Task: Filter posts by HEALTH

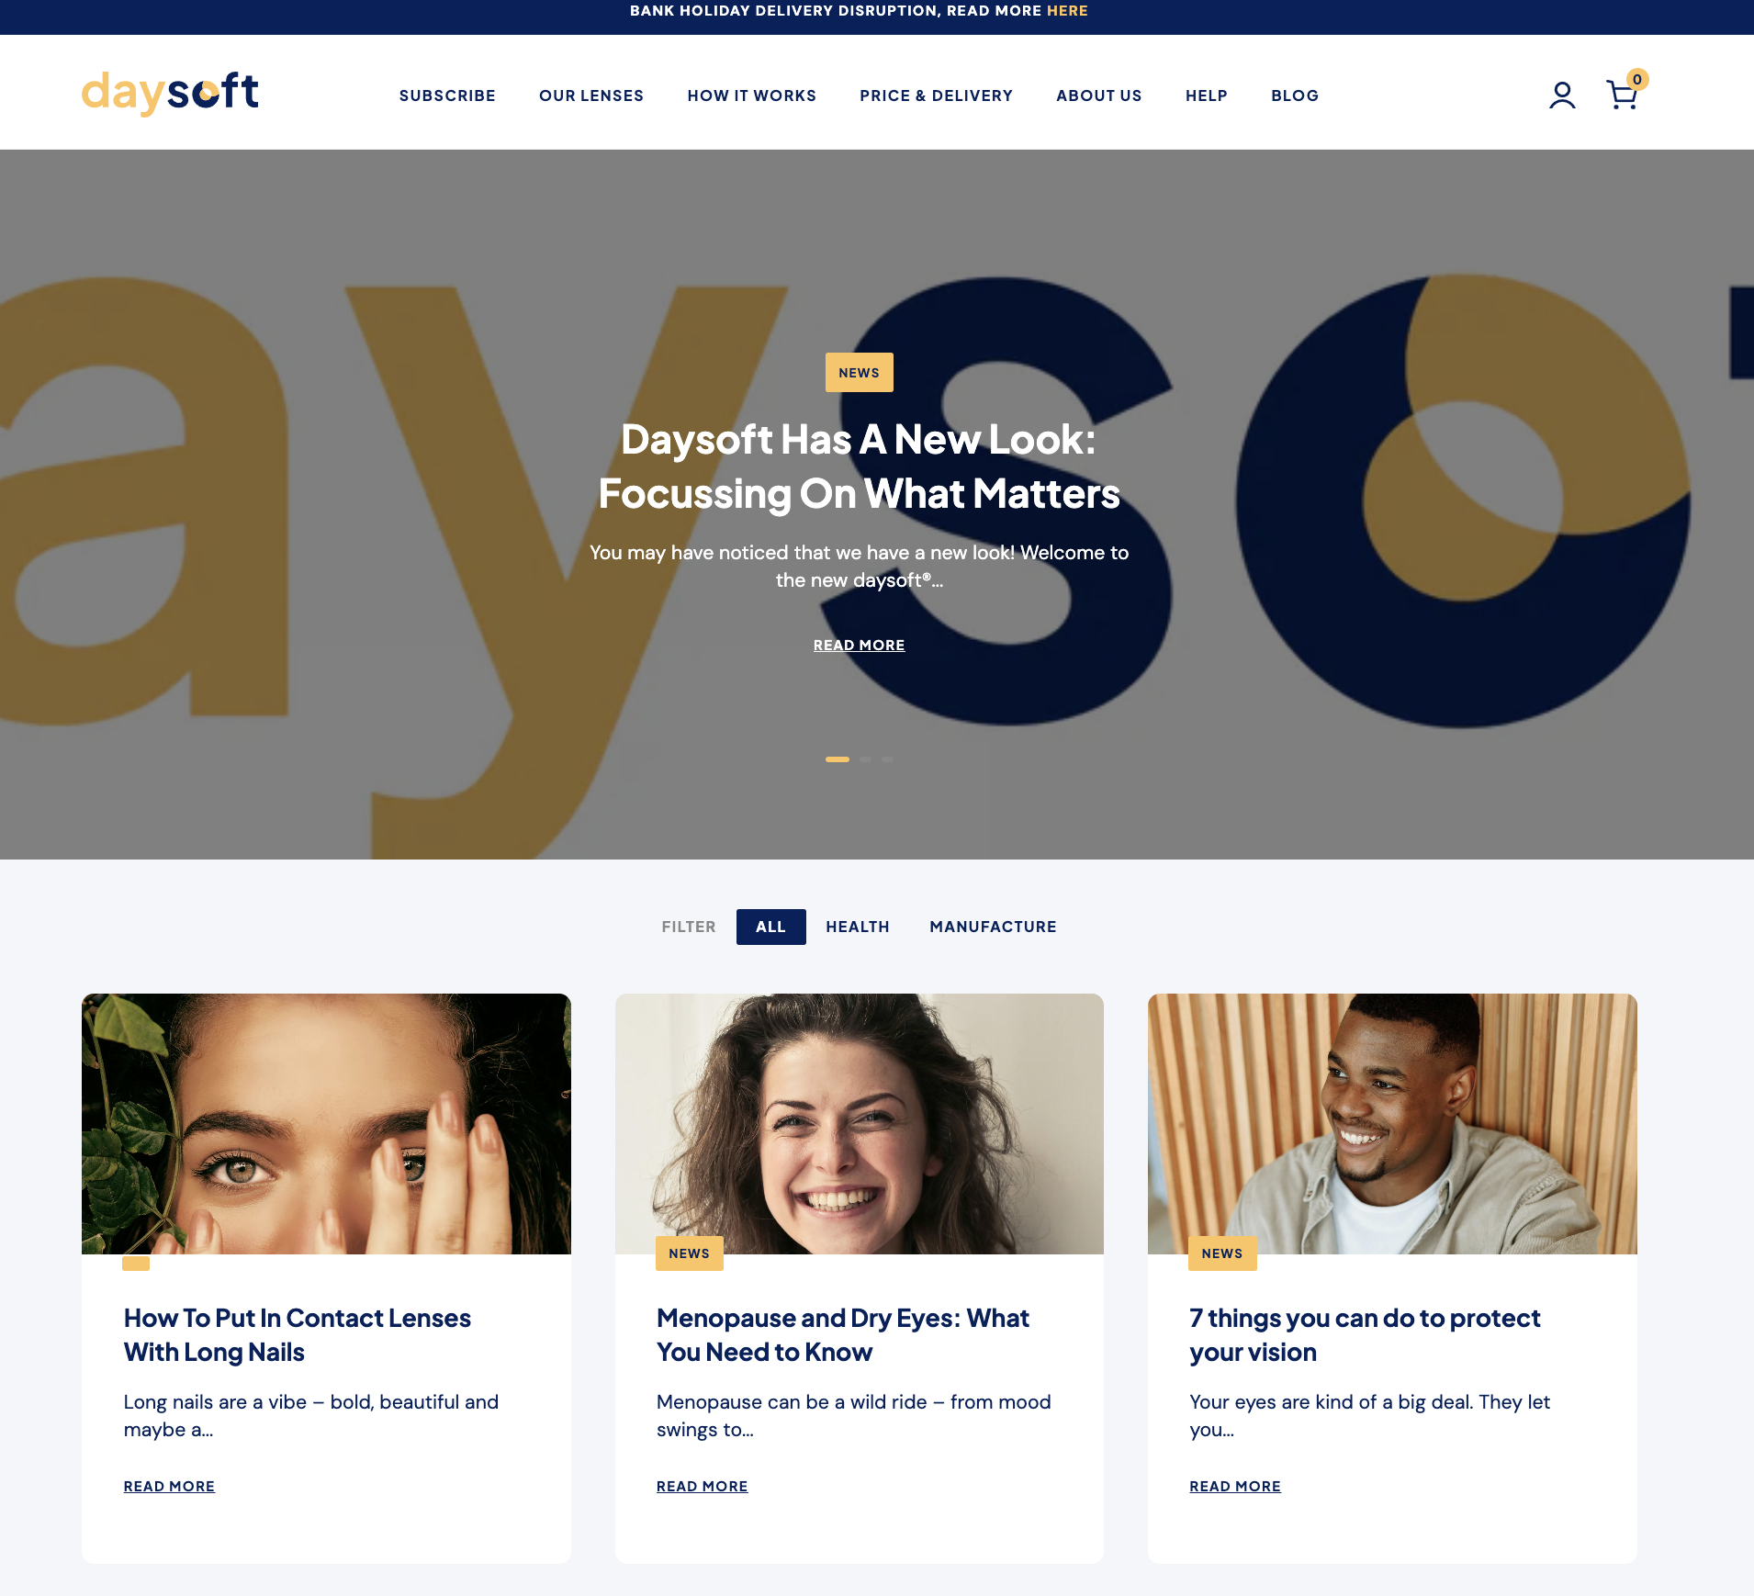Action: click(x=857, y=927)
